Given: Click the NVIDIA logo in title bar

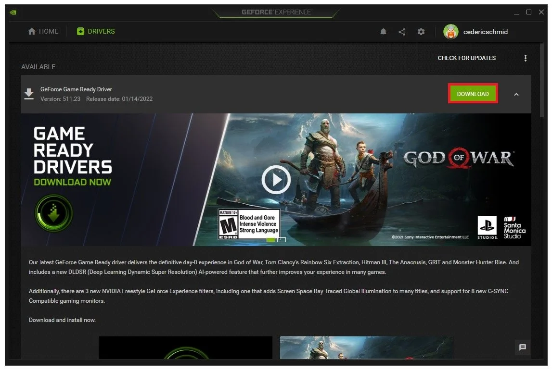Looking at the screenshot, I should 13,12.
